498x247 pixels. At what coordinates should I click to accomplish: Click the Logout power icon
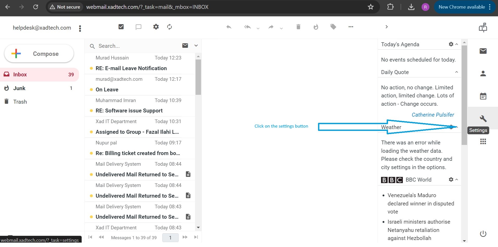coord(483,234)
